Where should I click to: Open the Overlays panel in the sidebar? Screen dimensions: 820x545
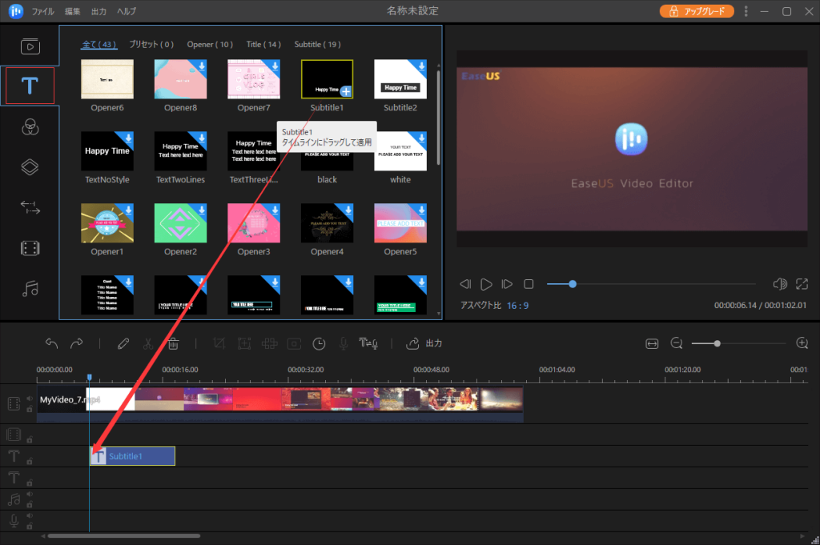(30, 166)
